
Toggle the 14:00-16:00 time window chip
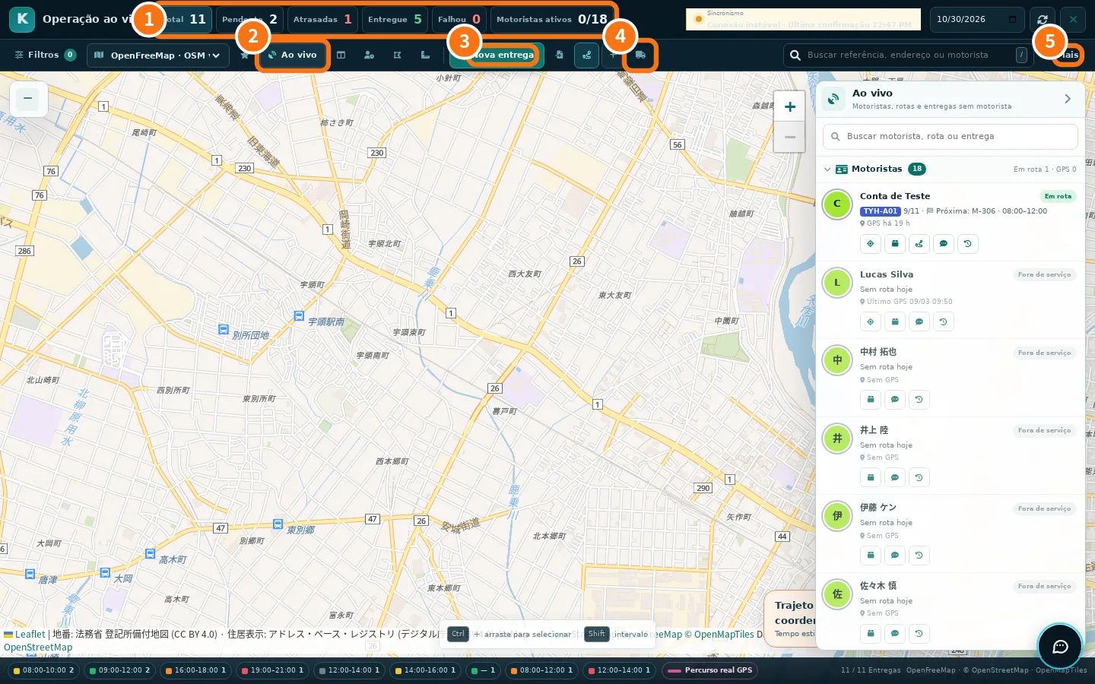425,670
